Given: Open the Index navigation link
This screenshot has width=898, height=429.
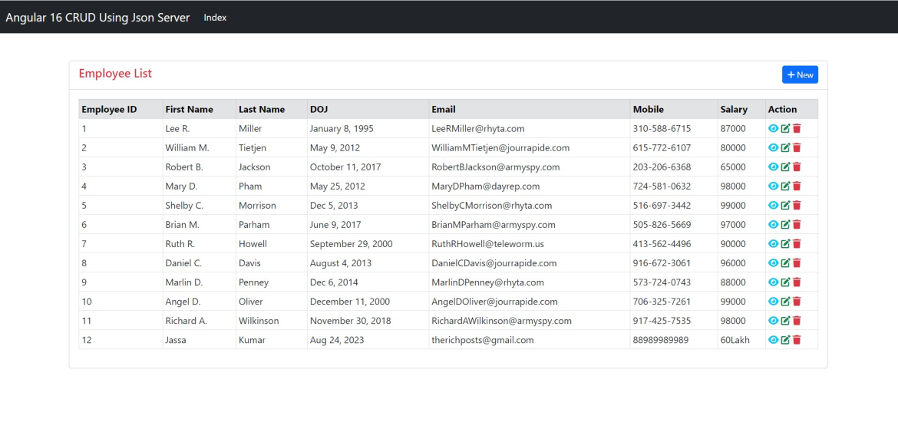Looking at the screenshot, I should [x=216, y=17].
